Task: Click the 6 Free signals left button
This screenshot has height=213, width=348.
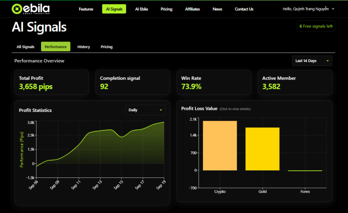Action: coord(315,26)
